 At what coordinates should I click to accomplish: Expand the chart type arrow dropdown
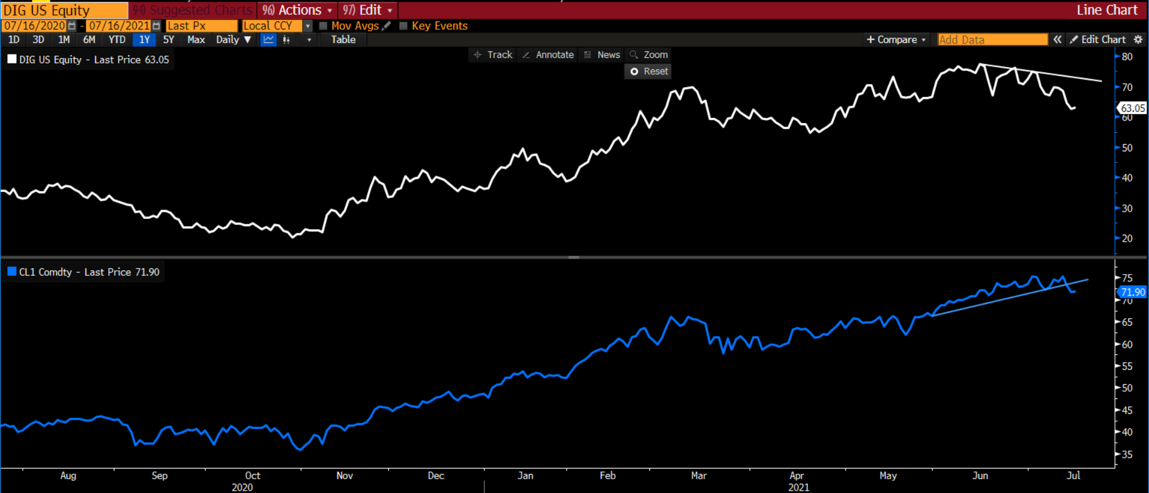coord(309,39)
